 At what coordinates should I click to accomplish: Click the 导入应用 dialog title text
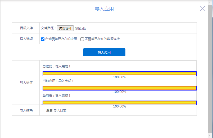point(104,9)
